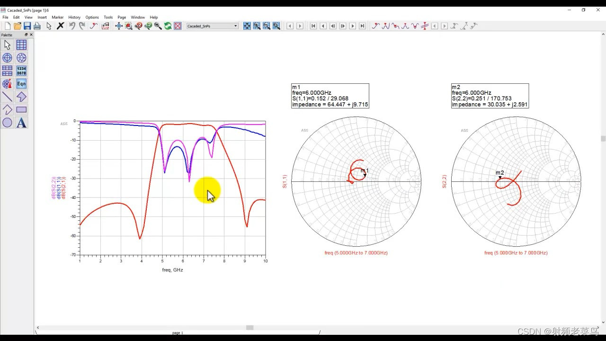606x341 pixels.
Task: Insert a delta line marker
Action: click(425, 26)
